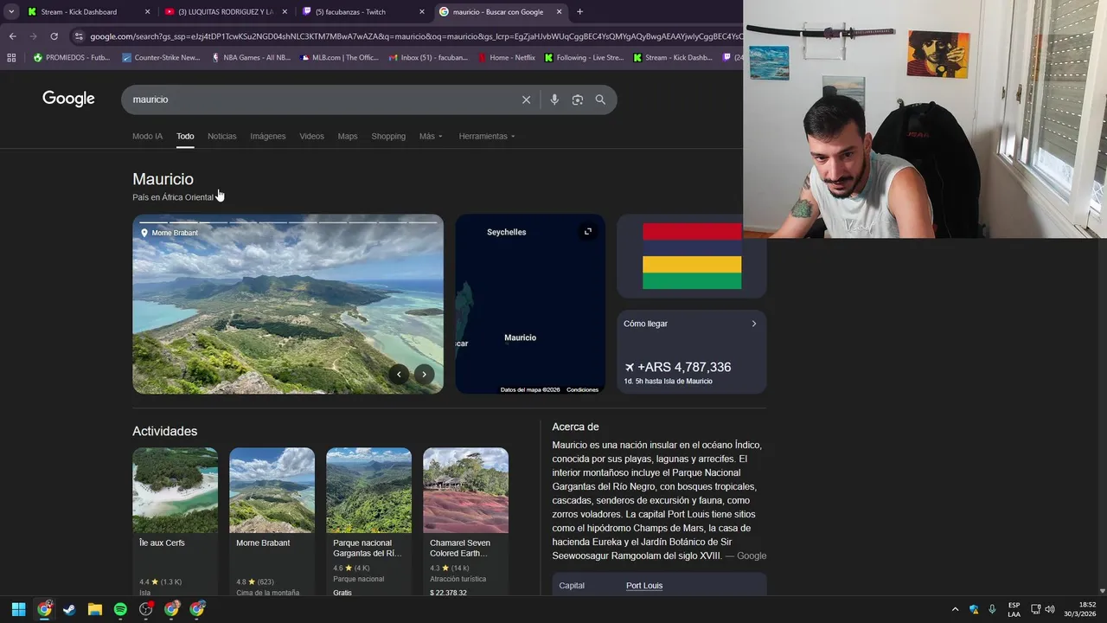Click the map showing Mauricio and Seychelles
This screenshot has height=623, width=1107.
530,304
